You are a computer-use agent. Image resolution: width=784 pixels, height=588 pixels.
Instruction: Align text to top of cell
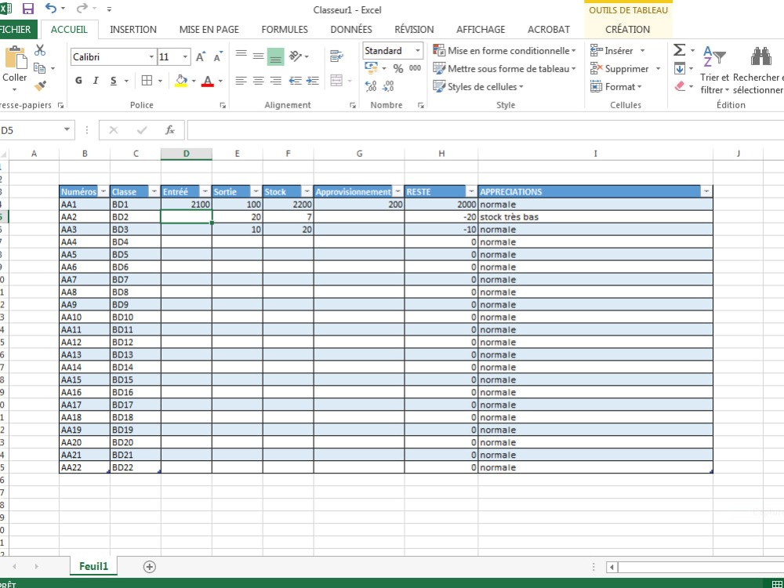[241, 55]
